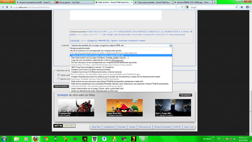This screenshot has height=142, width=252.
Task: Select Creative Commons 3.0 (Reconocimiento y misma licencia)
Action: (121, 72)
